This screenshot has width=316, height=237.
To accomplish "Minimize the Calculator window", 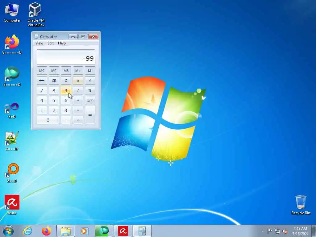I will 73,36.
